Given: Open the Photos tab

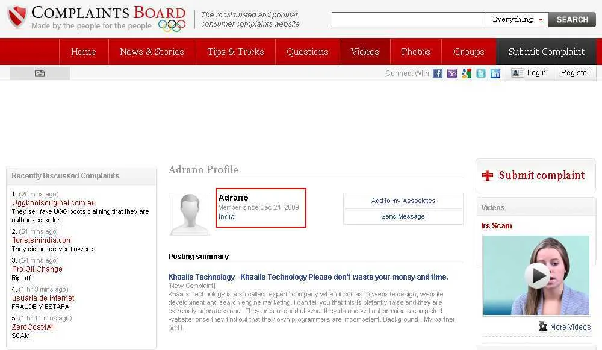Looking at the screenshot, I should (x=416, y=51).
